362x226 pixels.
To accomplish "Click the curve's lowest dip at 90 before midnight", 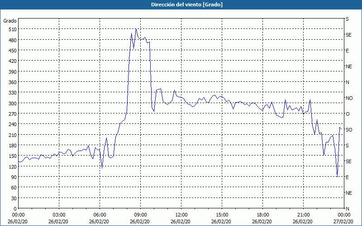I will (337, 177).
